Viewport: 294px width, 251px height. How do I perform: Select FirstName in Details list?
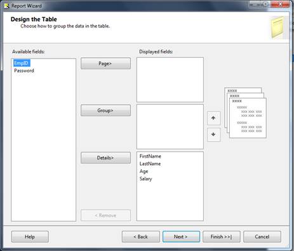click(150, 156)
